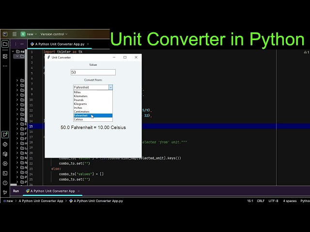This screenshot has height=232, width=310.
Task: Choose Celsius in the unit list
Action: point(93,119)
